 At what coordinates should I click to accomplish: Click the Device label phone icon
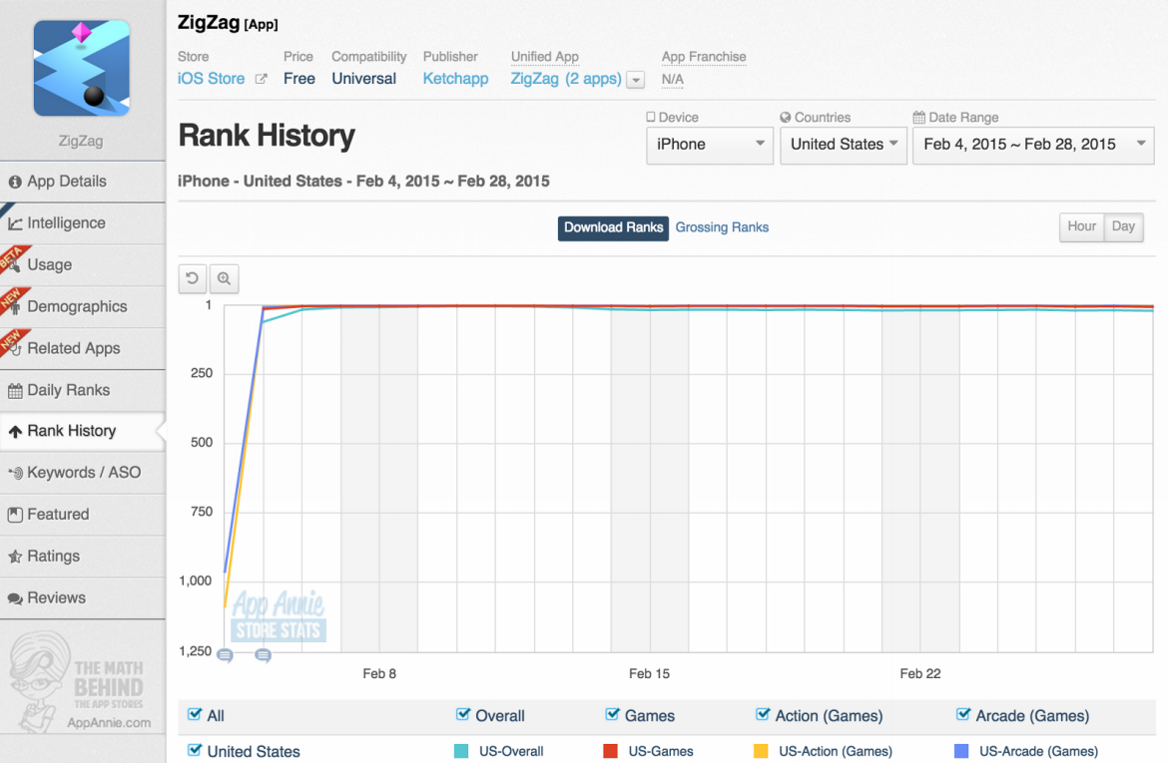click(x=650, y=117)
